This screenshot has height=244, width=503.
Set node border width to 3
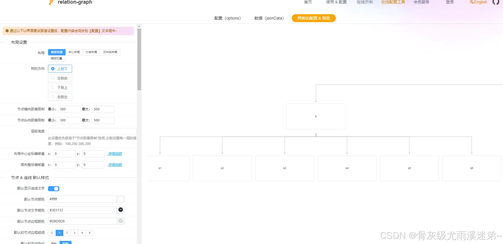point(74,233)
